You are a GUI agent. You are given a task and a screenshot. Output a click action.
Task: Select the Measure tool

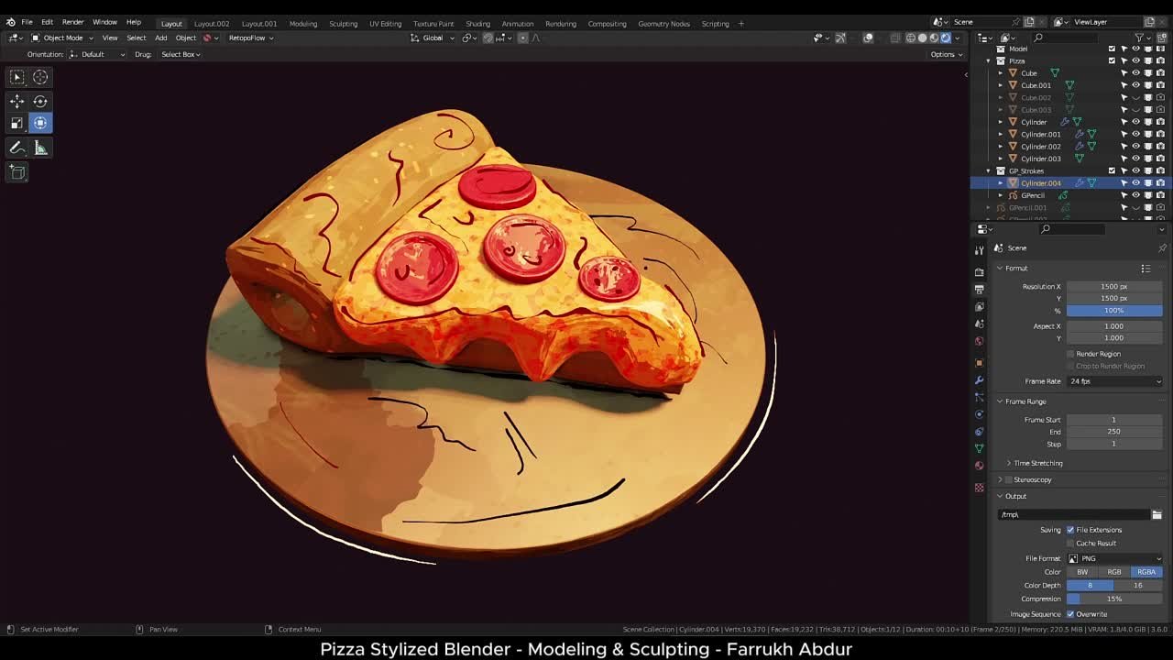tap(39, 147)
